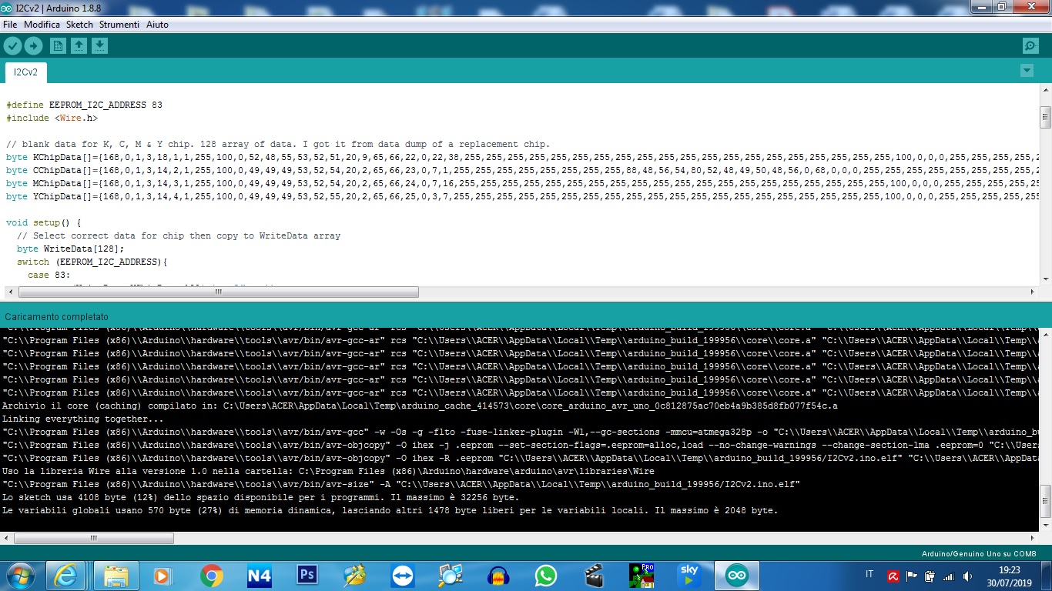Click editor horizontal scrollbar right arrow
This screenshot has width=1052, height=591.
coord(1033,292)
